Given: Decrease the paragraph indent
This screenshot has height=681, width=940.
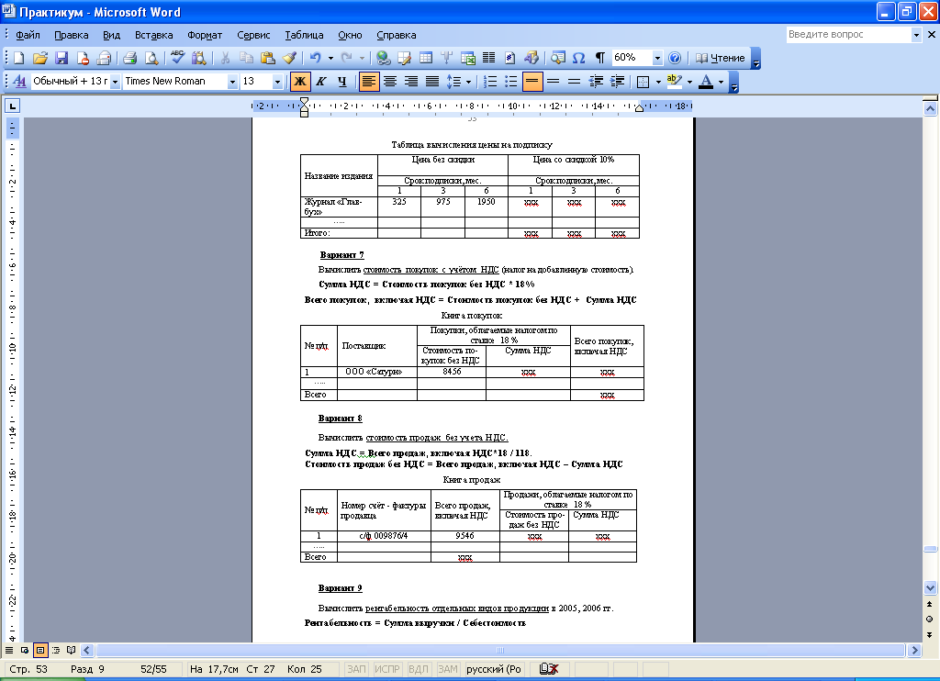Looking at the screenshot, I should tap(596, 81).
